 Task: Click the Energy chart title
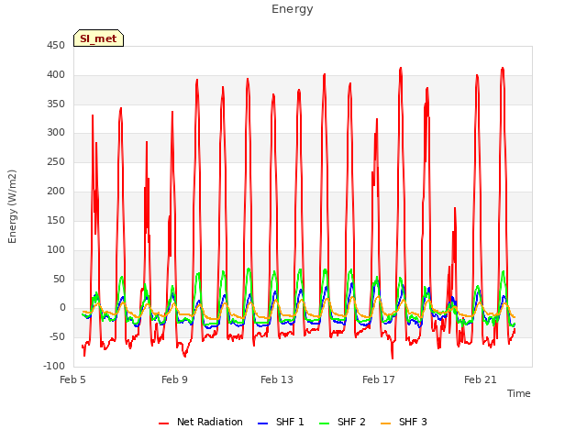[293, 9]
